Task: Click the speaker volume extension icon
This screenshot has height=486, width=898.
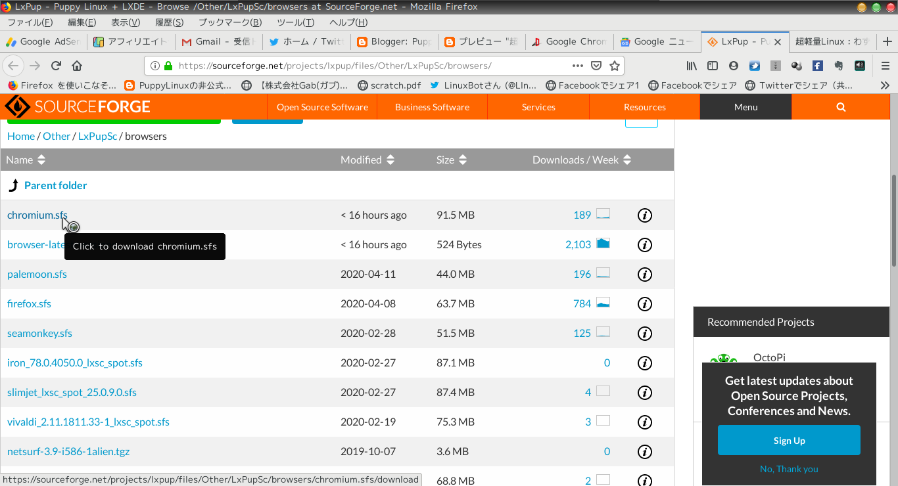Action: tap(860, 66)
